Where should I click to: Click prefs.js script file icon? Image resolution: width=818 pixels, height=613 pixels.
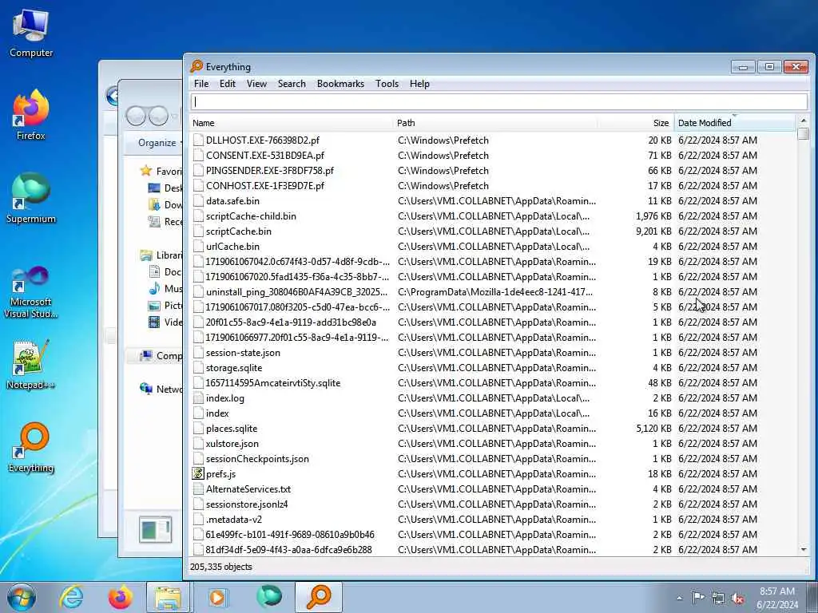click(198, 474)
